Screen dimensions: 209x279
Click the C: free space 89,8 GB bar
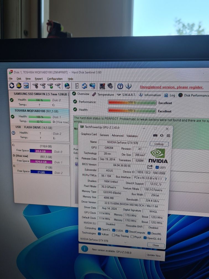tap(41, 151)
